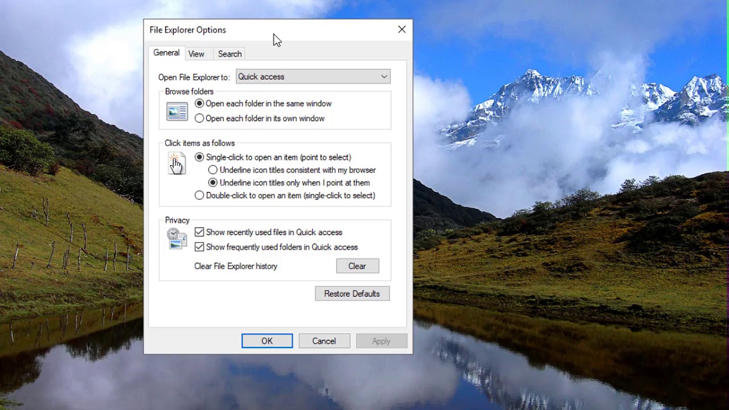The height and width of the screenshot is (410, 729).
Task: Click the Click items as follows label
Action: [x=199, y=143]
